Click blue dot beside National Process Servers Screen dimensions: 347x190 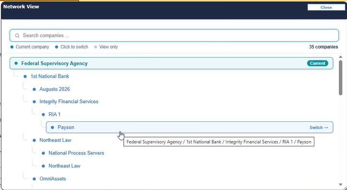point(43,153)
